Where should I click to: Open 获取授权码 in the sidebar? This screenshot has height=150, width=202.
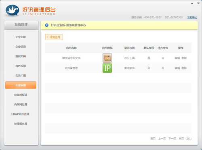coord(21,95)
